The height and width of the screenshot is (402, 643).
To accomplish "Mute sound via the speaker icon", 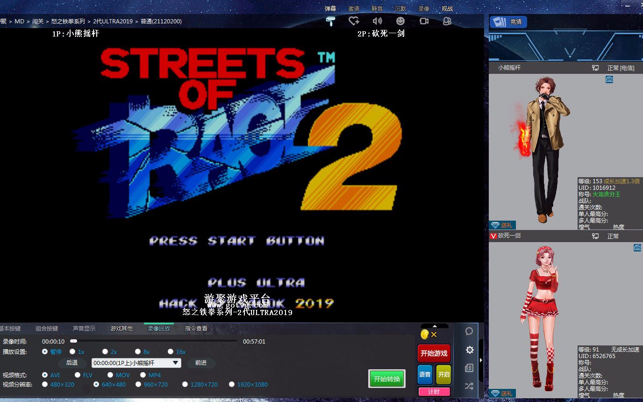I will [377, 21].
